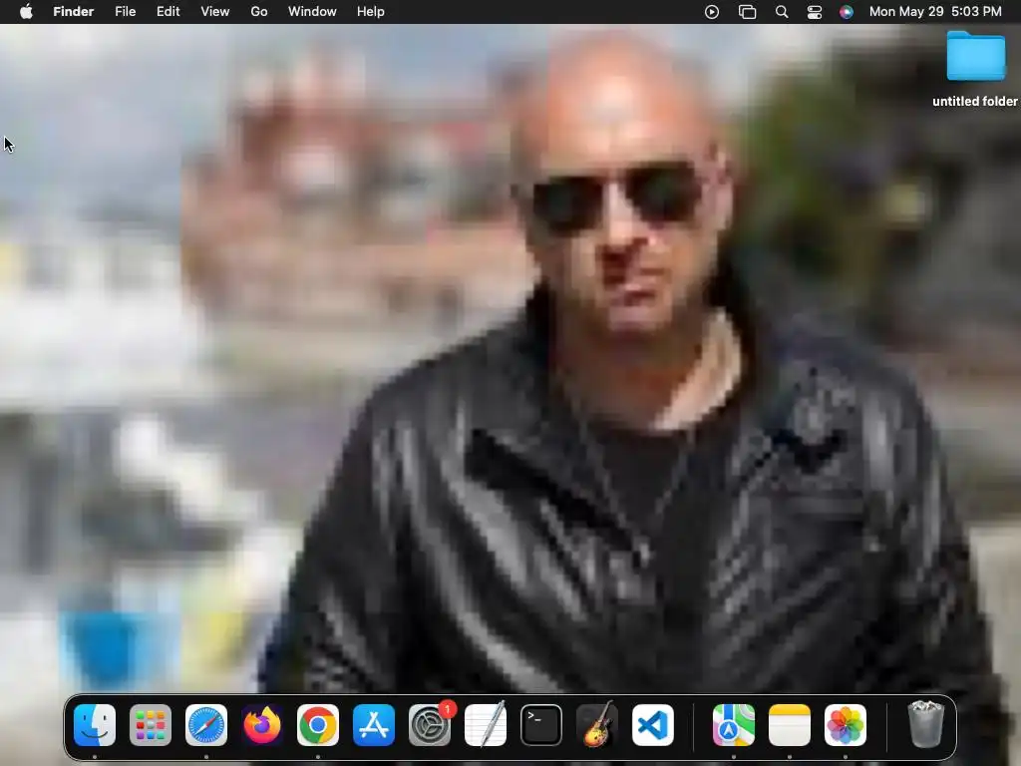Open Maps from the Dock
The image size is (1021, 766).
pyautogui.click(x=734, y=725)
